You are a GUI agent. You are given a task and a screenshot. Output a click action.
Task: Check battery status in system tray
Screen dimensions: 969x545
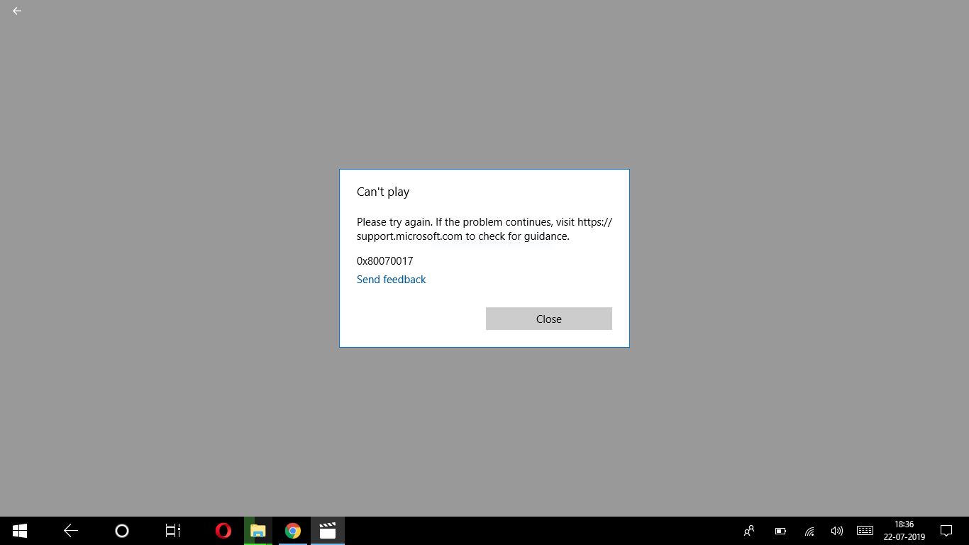tap(780, 530)
